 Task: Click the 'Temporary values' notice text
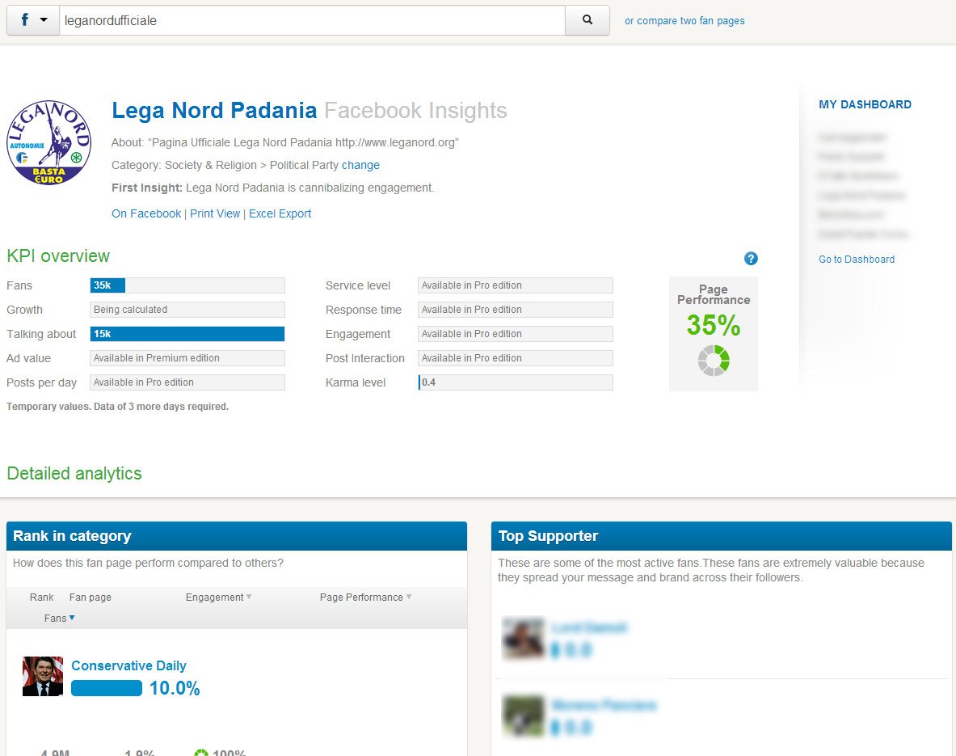point(118,407)
